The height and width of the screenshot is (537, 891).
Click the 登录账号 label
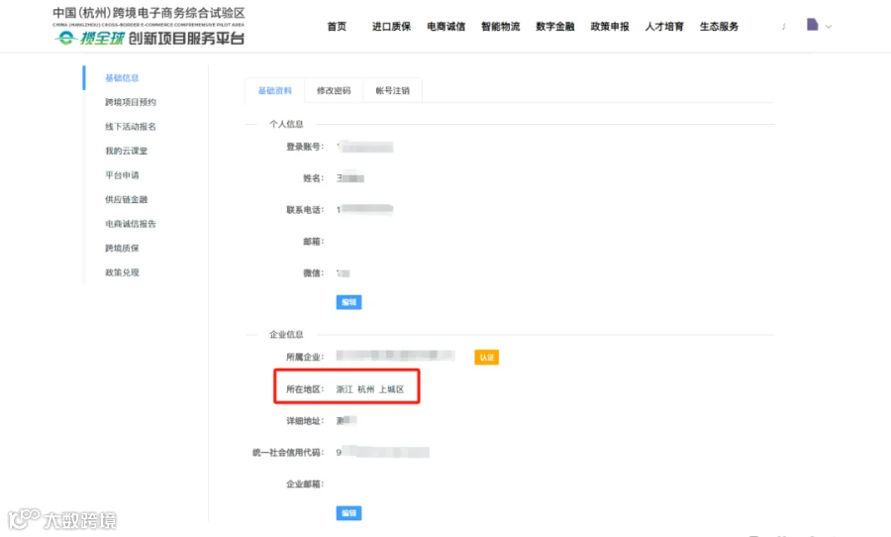pyautogui.click(x=305, y=147)
